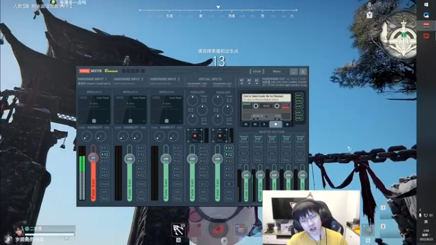Click Hardware Input 2 Comp knob
Image resolution: width=436 pixels, height=245 pixels.
tap(123, 136)
